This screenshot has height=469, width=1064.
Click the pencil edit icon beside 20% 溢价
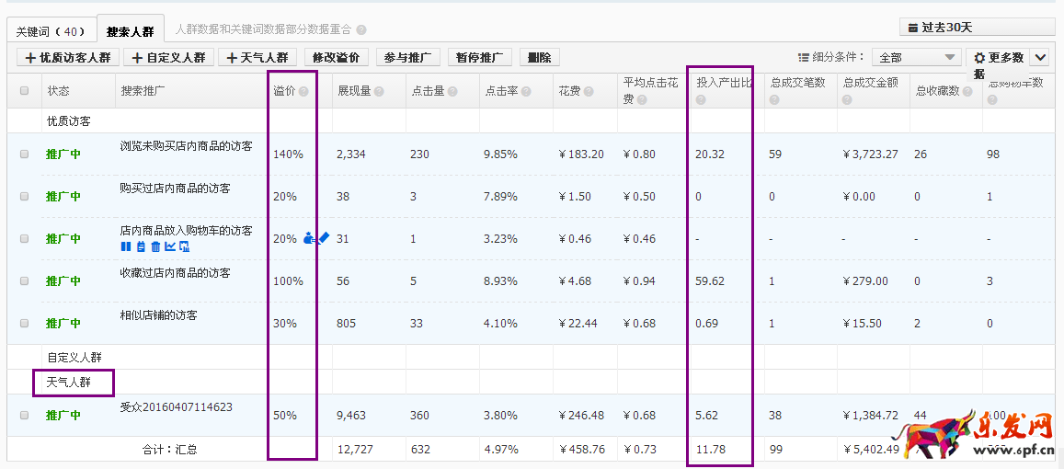coord(324,237)
